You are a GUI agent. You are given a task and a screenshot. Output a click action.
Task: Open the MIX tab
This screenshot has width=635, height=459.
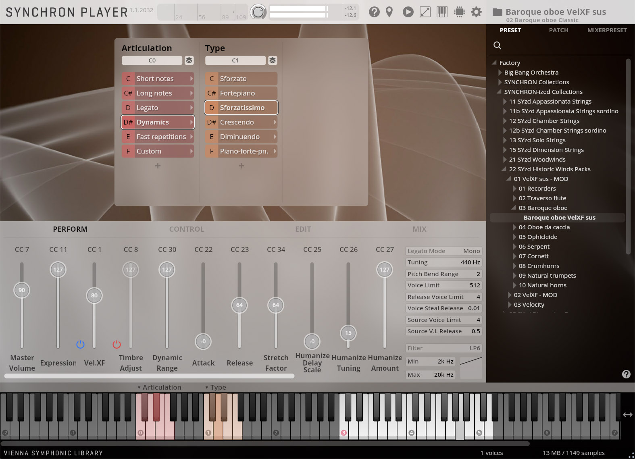click(x=420, y=229)
